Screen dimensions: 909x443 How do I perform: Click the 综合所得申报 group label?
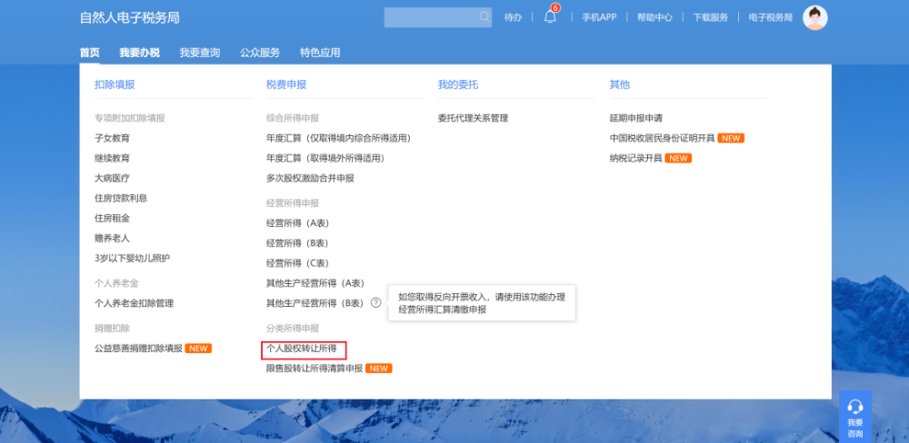pyautogui.click(x=293, y=118)
